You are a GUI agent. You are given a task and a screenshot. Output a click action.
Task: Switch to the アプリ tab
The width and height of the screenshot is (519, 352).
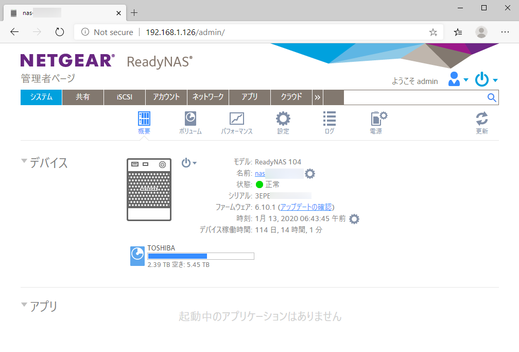click(250, 97)
